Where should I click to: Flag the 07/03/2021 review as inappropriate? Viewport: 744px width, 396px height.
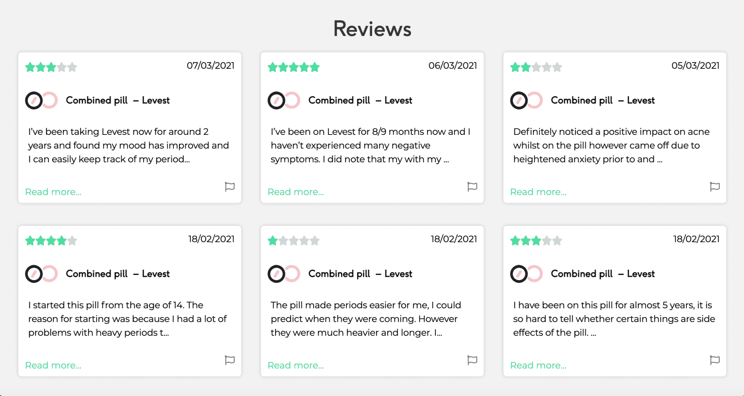(x=230, y=187)
